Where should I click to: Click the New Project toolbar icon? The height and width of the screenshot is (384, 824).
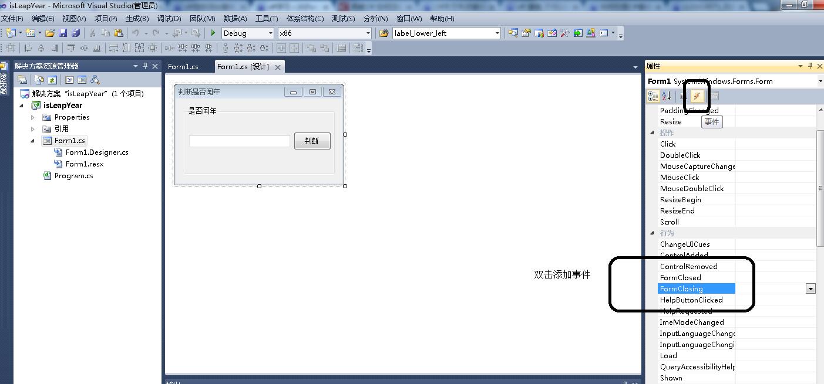12,33
